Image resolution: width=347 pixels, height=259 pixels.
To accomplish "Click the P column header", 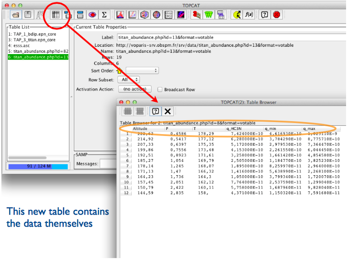I will pos(167,129).
